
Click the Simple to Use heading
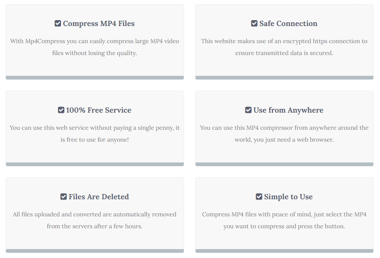click(x=288, y=197)
